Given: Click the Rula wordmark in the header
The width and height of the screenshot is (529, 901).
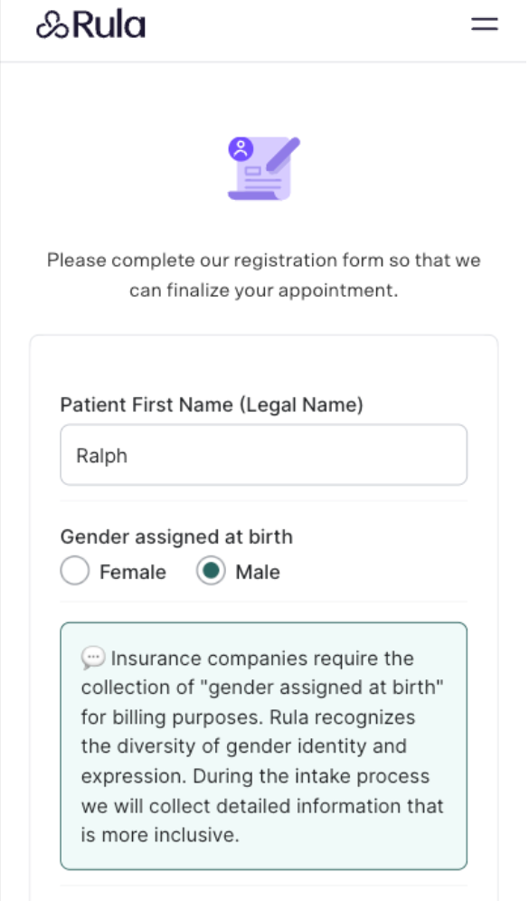Looking at the screenshot, I should click(108, 24).
